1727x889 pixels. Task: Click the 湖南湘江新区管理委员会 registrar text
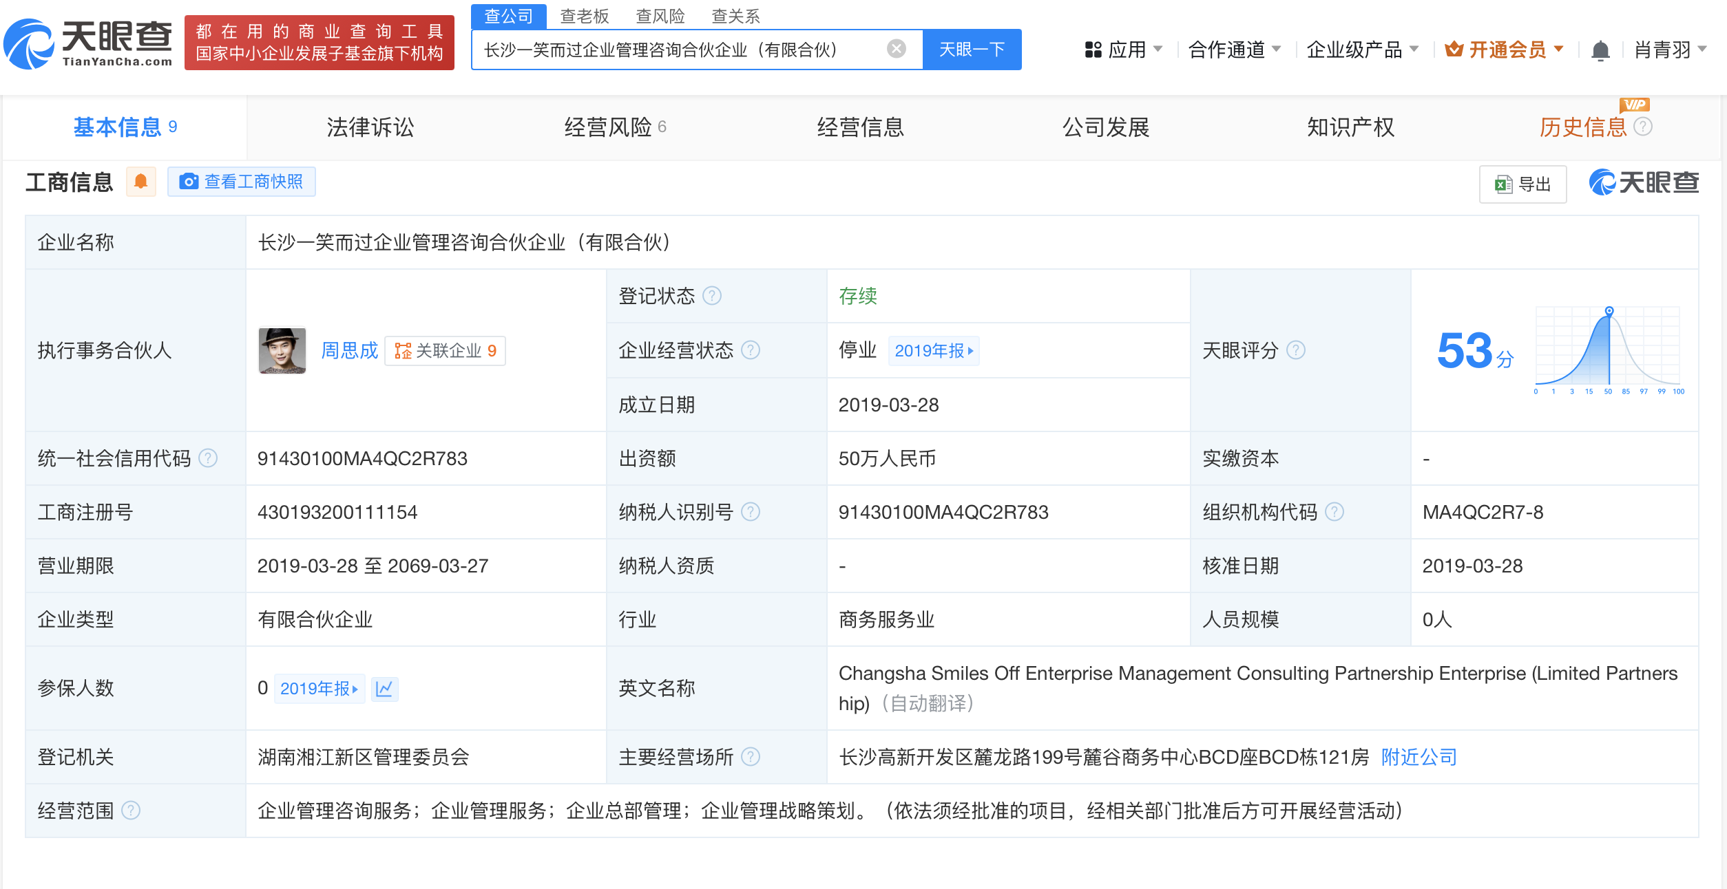363,758
